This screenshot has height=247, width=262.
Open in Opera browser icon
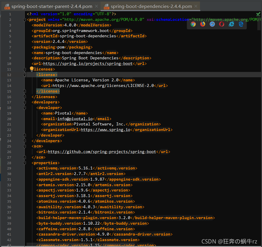[x=222, y=24]
